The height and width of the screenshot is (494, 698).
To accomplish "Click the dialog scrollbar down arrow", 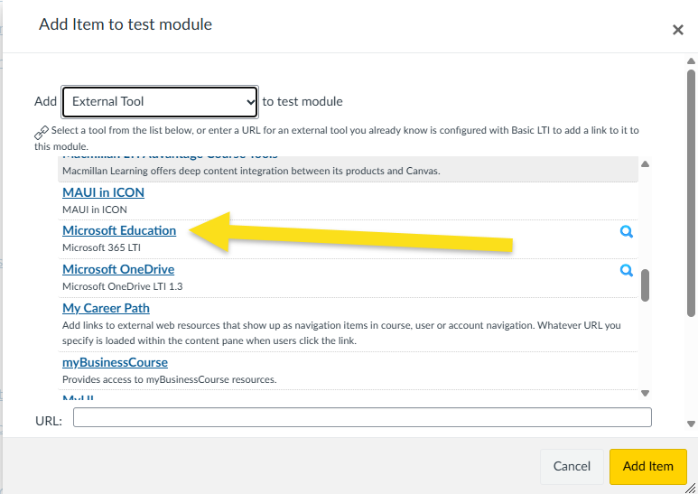I will point(691,424).
